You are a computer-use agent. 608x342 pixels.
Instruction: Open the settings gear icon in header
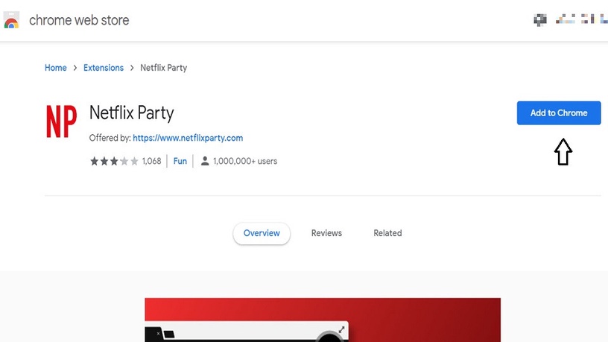point(539,19)
